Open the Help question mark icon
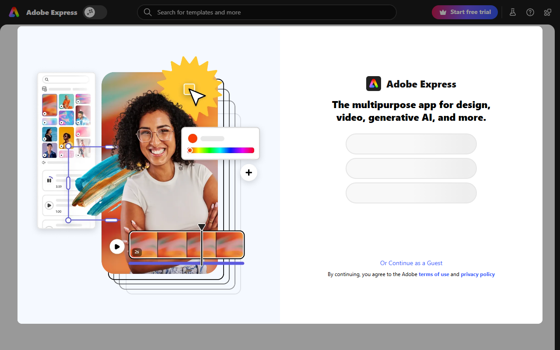 pos(530,12)
